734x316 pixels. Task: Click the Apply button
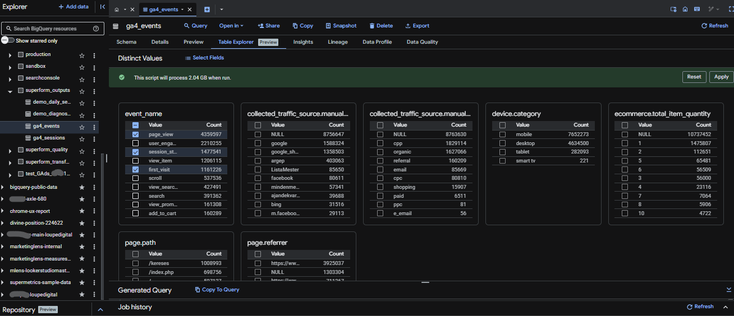click(x=722, y=77)
